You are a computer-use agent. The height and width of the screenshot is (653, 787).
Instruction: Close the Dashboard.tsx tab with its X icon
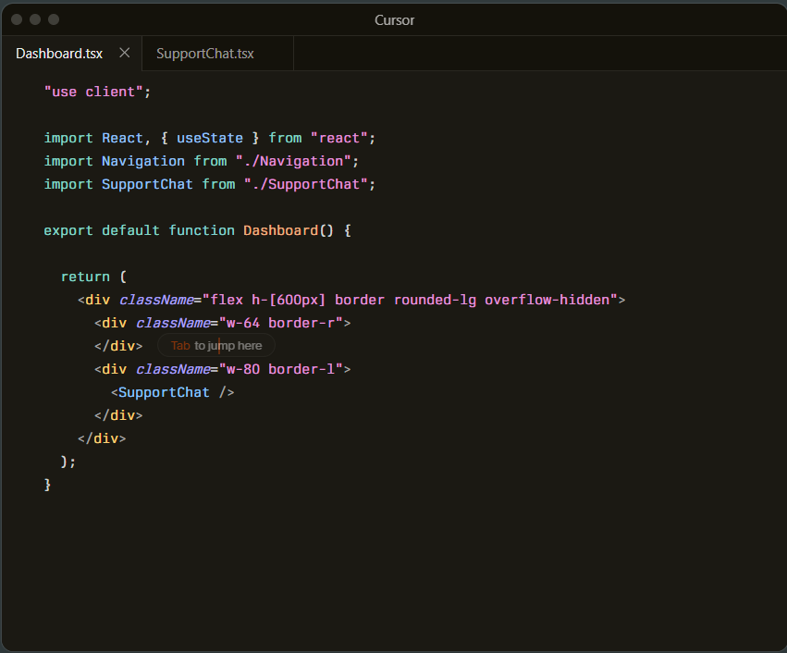coord(124,53)
